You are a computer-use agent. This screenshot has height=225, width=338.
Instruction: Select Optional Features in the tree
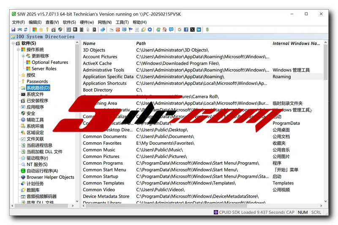point(50,62)
